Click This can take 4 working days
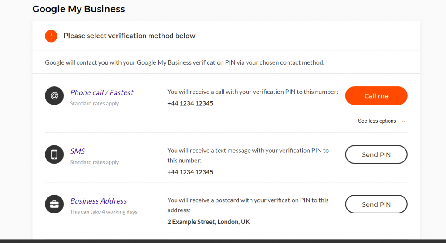The height and width of the screenshot is (243, 446). tap(104, 212)
